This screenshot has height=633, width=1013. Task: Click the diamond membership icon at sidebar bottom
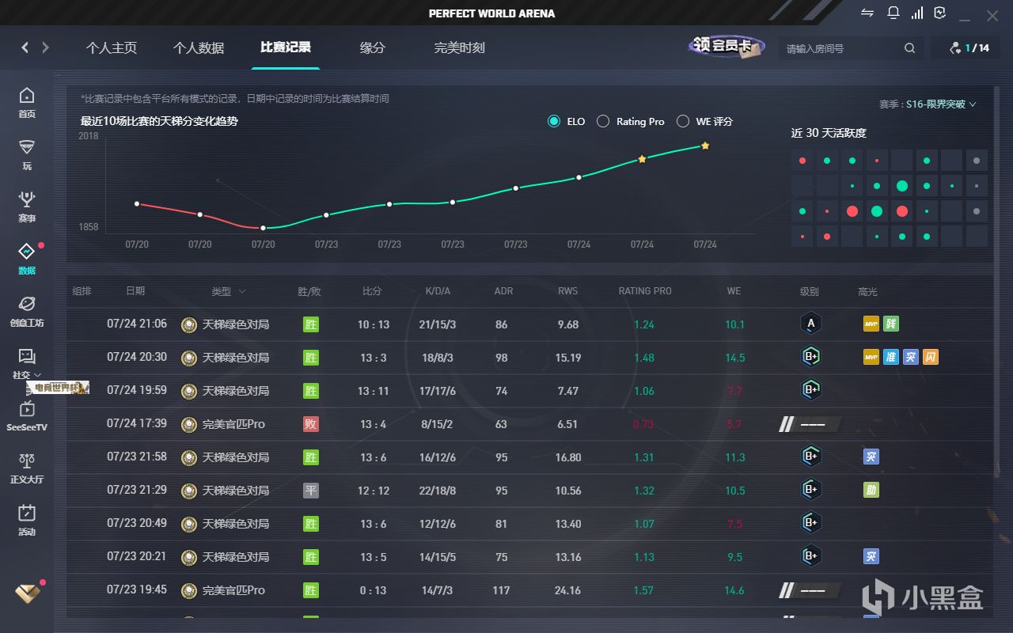pos(27,593)
